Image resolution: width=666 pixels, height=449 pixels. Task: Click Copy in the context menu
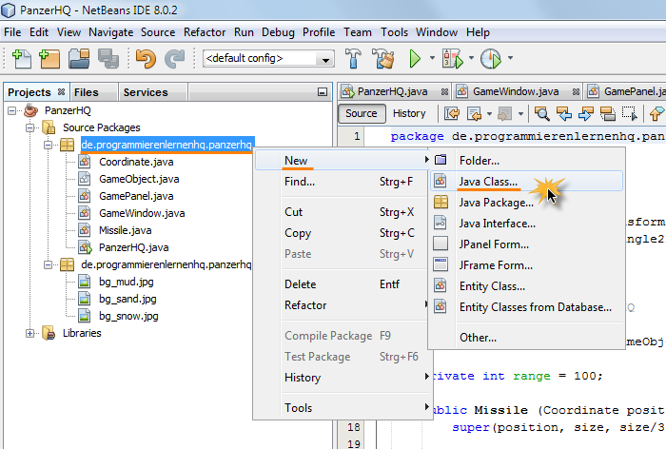pos(343,233)
